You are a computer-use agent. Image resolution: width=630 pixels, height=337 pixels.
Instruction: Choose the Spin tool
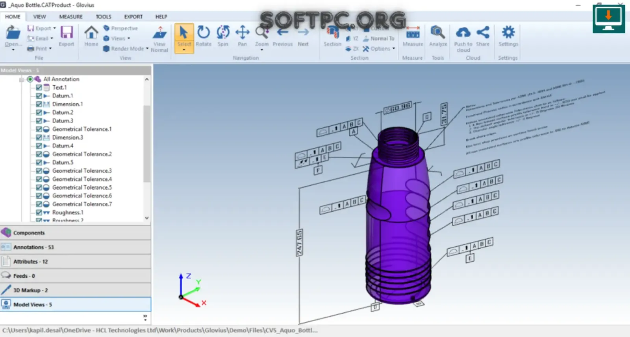[223, 32]
